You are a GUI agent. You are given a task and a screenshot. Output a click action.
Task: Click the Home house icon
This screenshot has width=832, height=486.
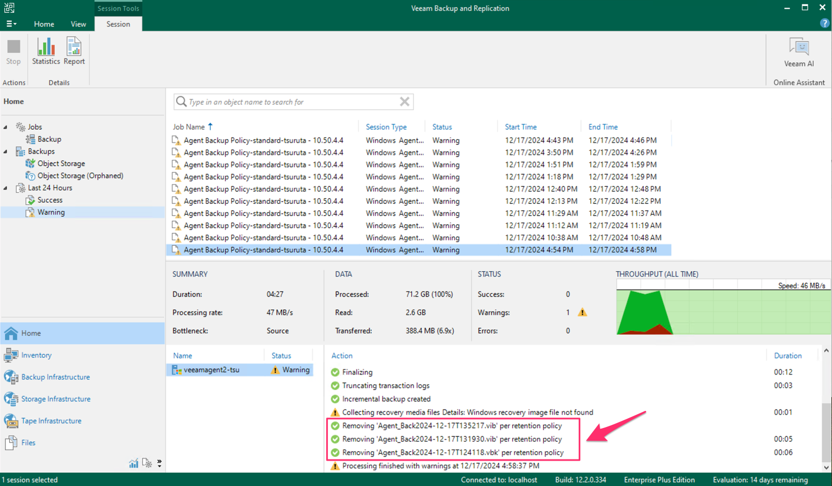tap(11, 333)
